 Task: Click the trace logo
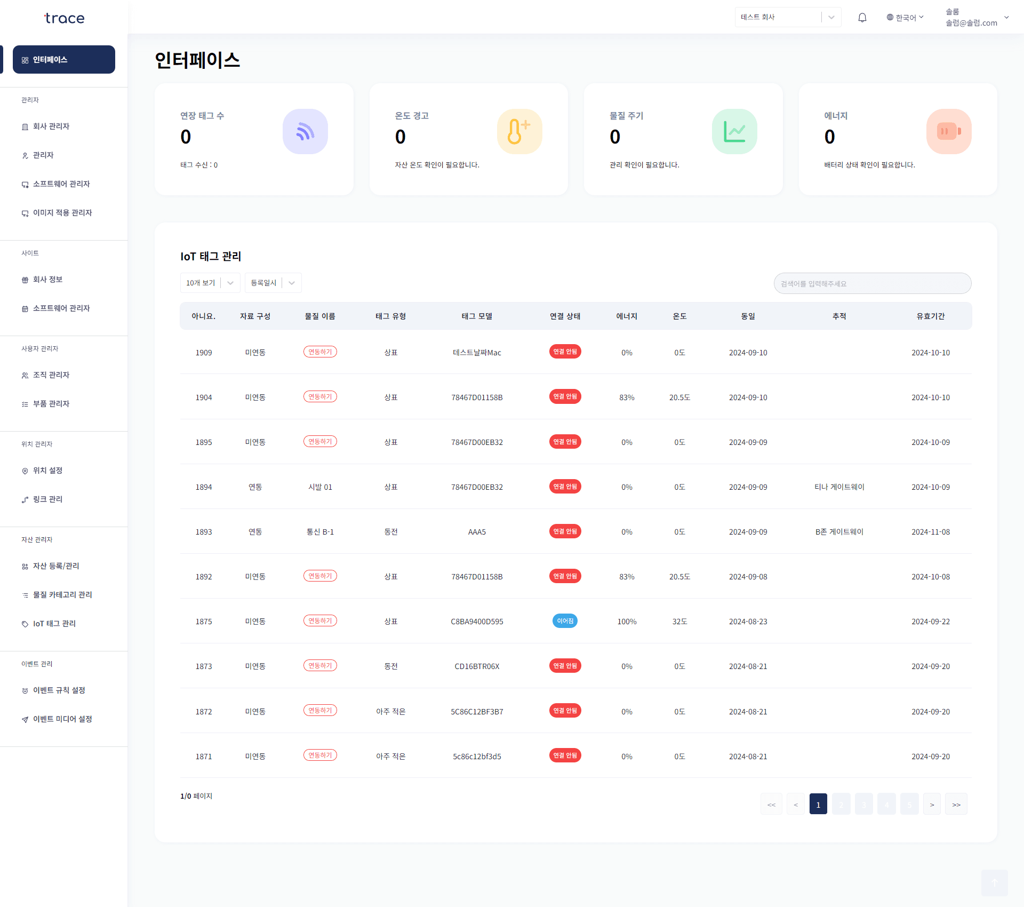[x=63, y=18]
